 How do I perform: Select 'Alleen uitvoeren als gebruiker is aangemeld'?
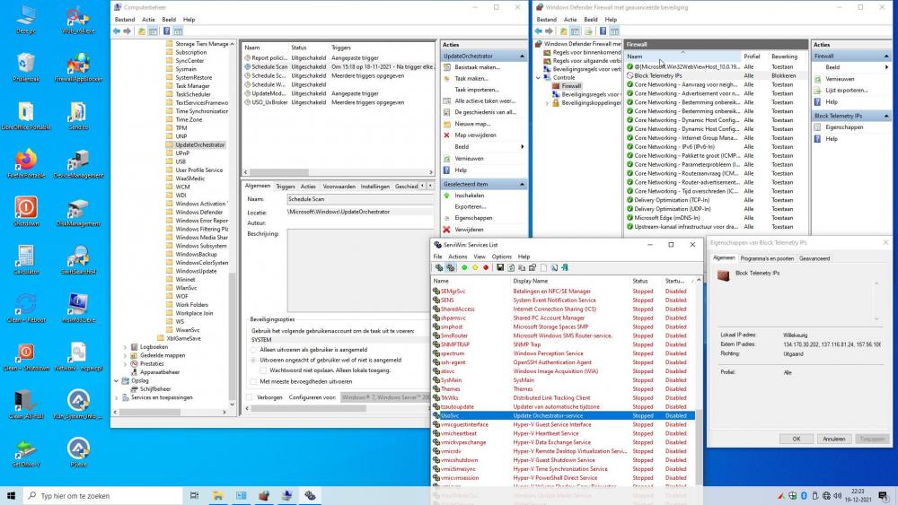point(253,350)
